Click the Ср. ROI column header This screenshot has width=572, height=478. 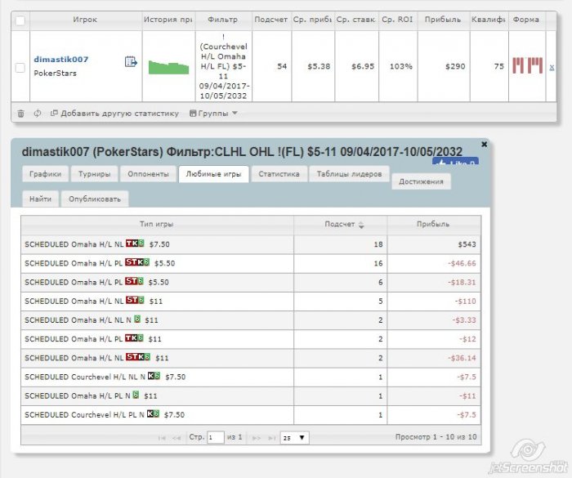tap(398, 20)
